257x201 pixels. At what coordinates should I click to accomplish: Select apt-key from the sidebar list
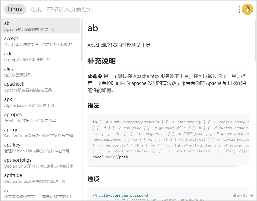(x=40, y=148)
